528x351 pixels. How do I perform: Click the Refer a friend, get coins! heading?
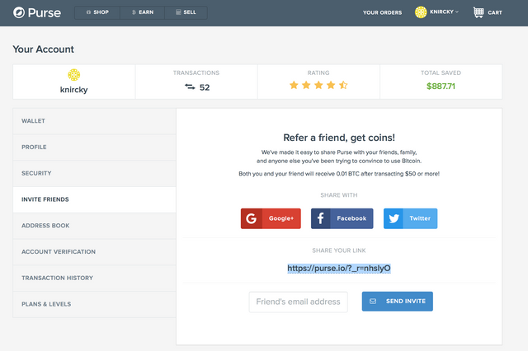click(x=339, y=138)
